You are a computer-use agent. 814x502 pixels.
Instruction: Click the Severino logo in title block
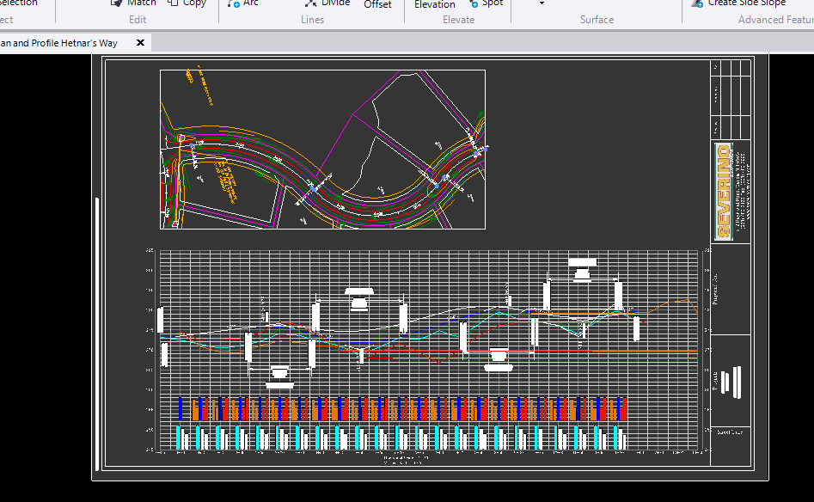click(x=722, y=192)
